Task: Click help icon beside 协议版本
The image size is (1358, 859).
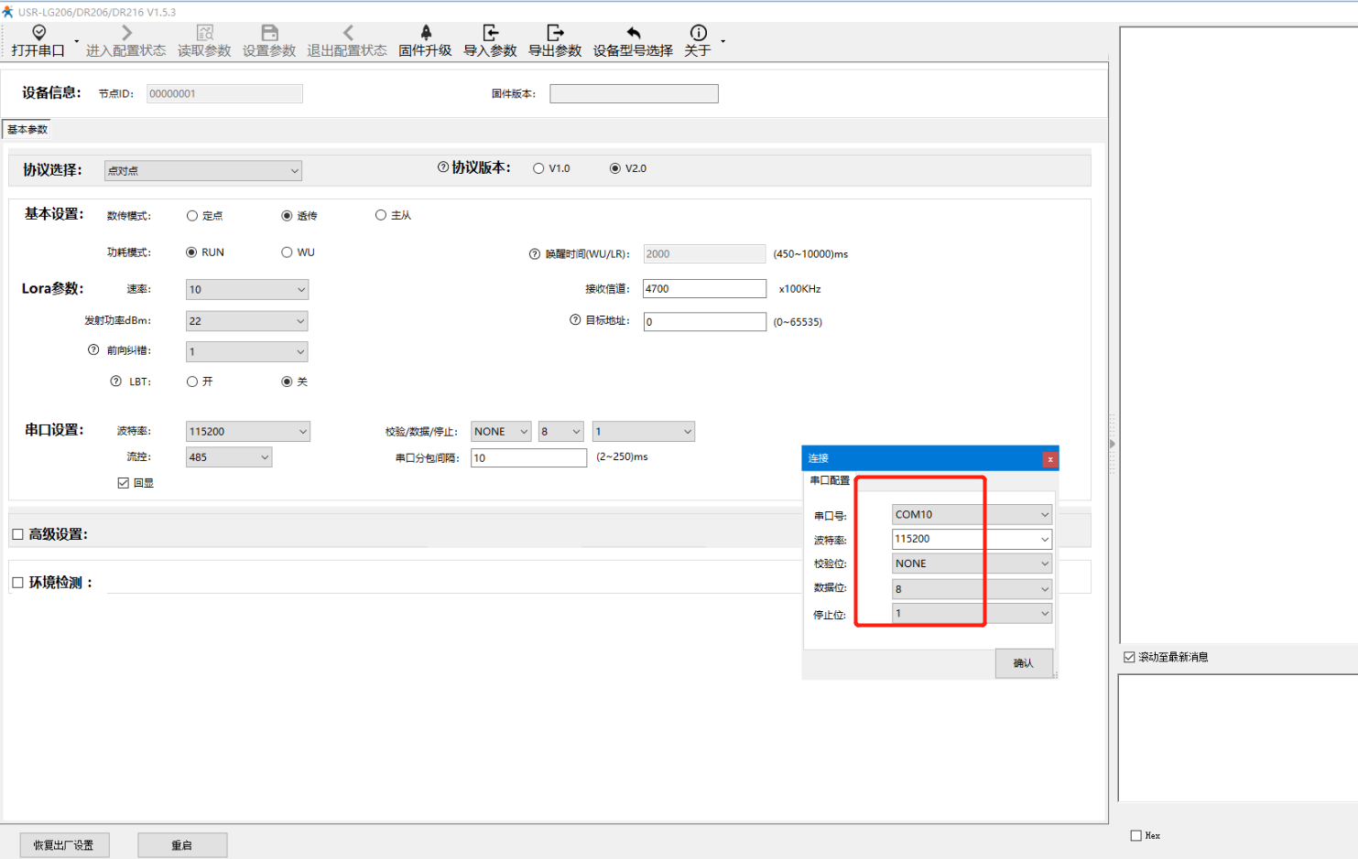Action: [x=443, y=167]
